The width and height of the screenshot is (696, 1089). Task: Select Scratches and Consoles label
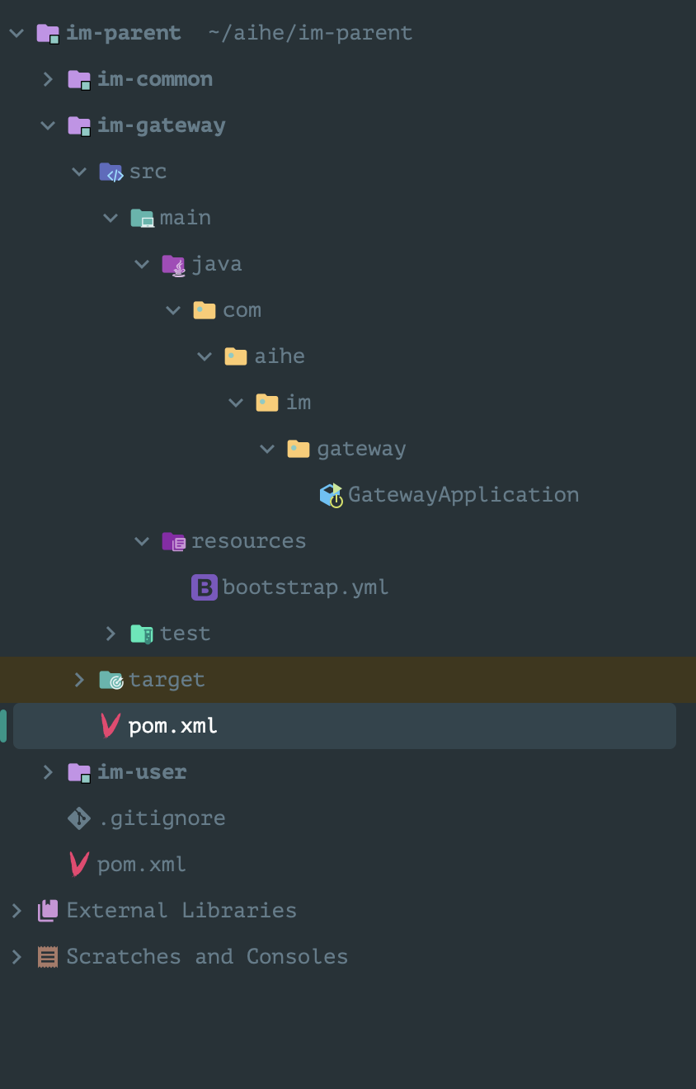click(207, 957)
